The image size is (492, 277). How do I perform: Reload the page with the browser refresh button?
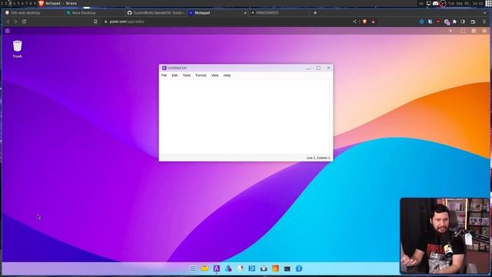coord(24,22)
